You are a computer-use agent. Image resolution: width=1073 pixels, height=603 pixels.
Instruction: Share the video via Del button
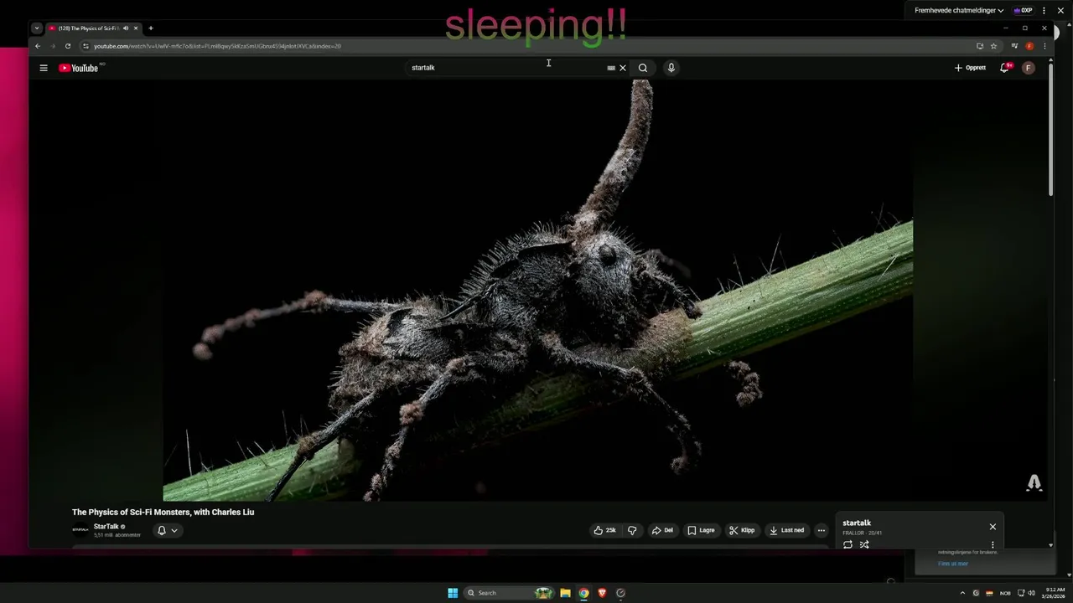pos(663,530)
